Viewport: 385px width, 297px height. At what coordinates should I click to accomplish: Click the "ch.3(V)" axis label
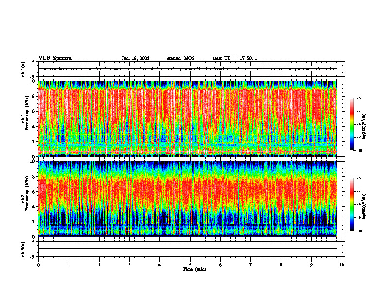coord(23,249)
